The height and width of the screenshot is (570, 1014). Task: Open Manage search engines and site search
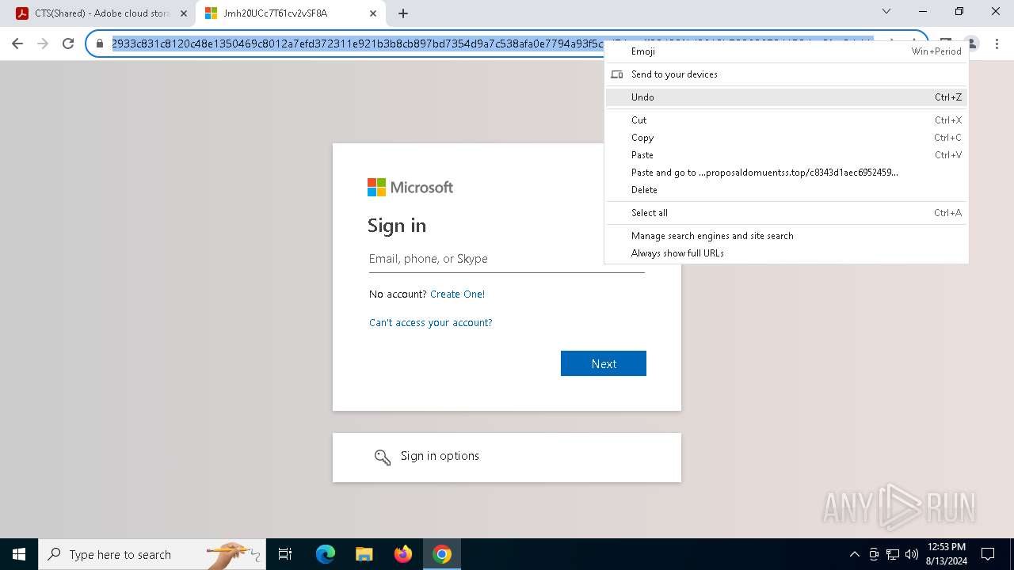pyautogui.click(x=786, y=236)
